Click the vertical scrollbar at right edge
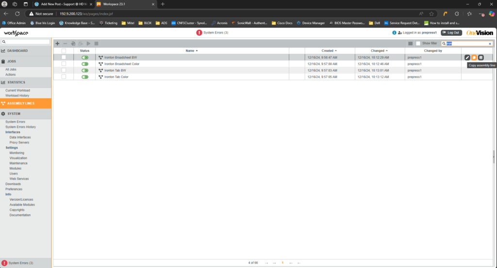The width and height of the screenshot is (497, 268). click(x=494, y=154)
